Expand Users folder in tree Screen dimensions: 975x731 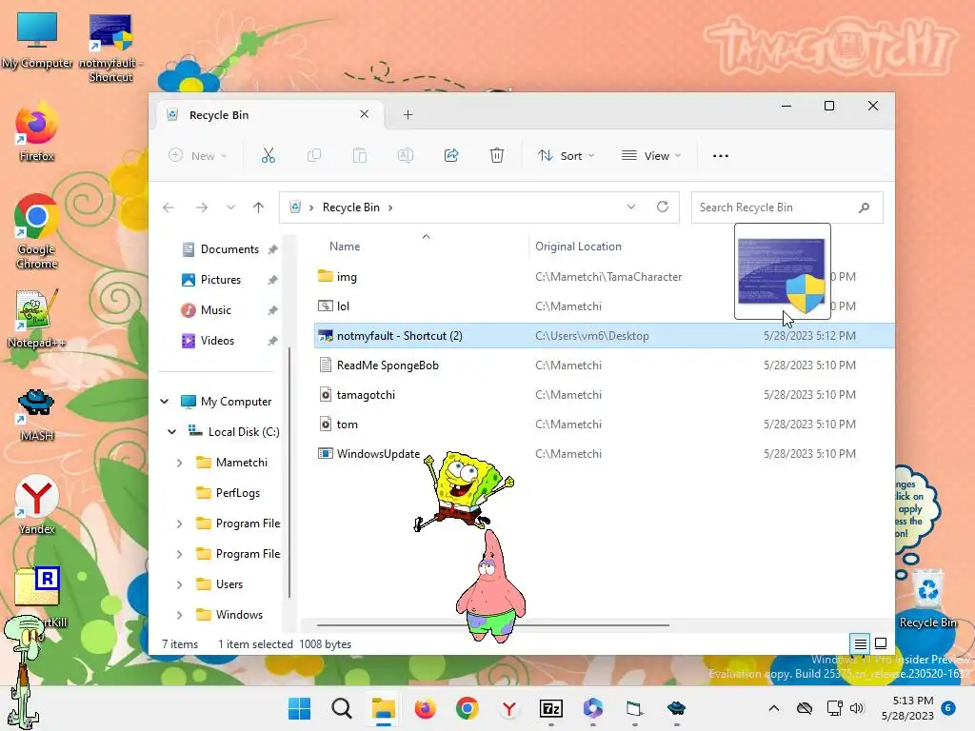[179, 584]
